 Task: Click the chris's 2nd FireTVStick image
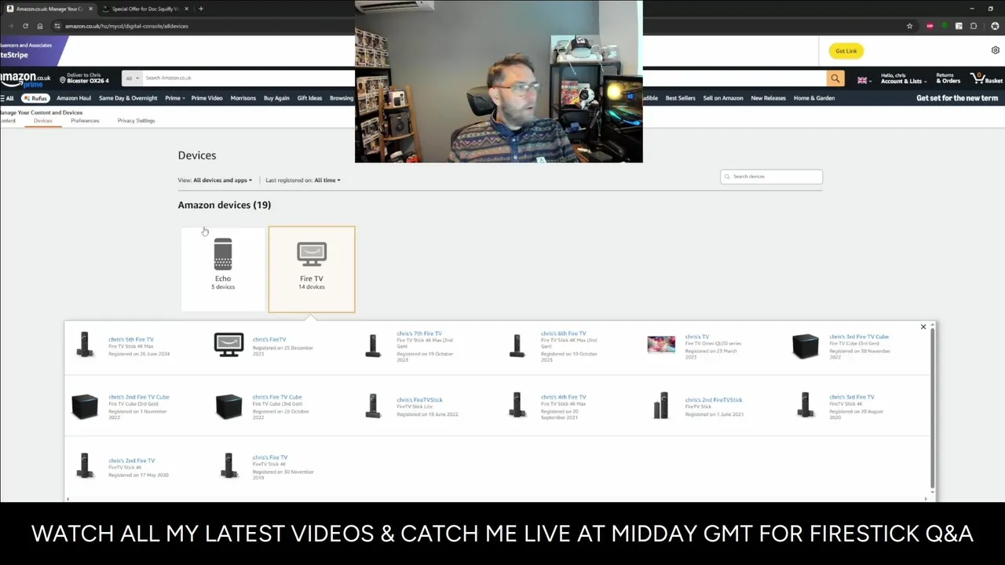click(661, 406)
